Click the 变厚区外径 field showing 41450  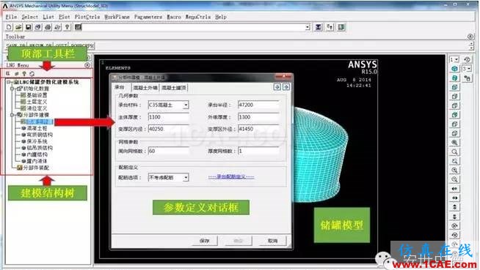point(259,129)
